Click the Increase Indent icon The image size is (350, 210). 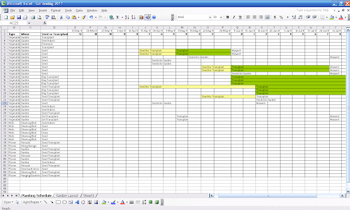(x=314, y=17)
